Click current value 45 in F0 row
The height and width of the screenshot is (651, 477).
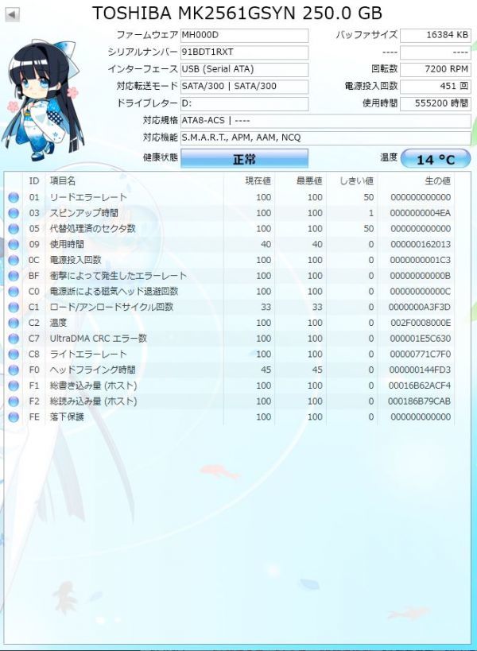[266, 370]
